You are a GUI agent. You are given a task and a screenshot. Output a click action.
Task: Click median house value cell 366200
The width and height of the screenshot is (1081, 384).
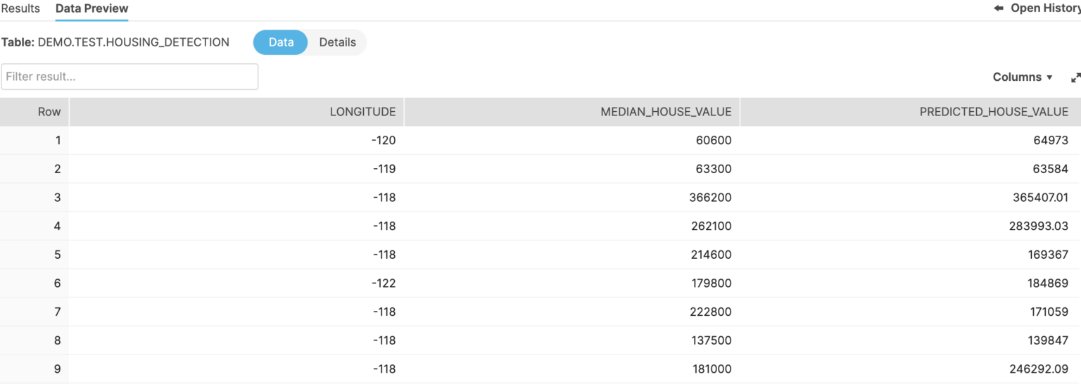click(712, 198)
